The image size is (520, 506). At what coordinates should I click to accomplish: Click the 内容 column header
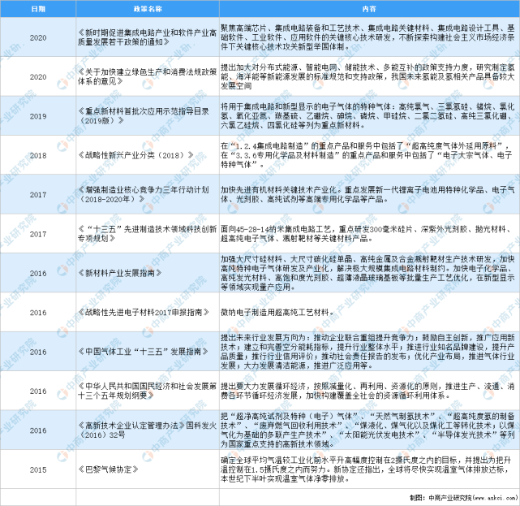tap(369, 8)
